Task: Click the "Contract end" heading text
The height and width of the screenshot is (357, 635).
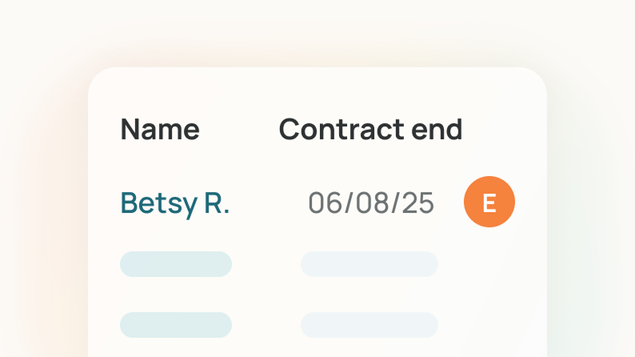Action: tap(370, 129)
